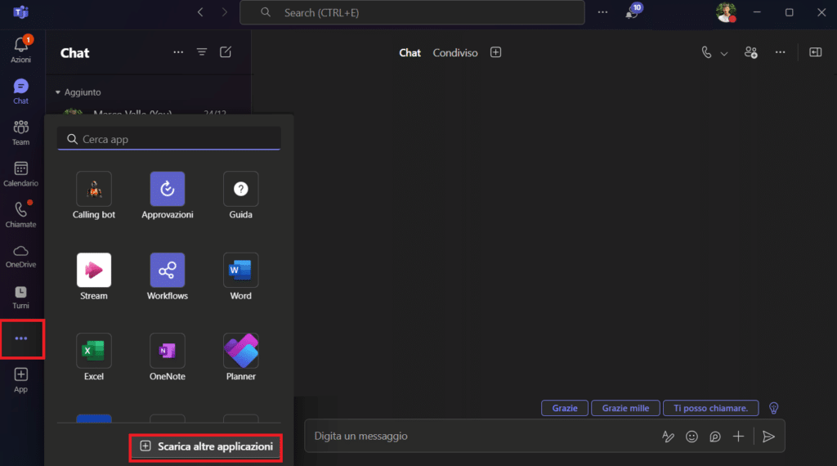Open formatting options in message box
Image resolution: width=837 pixels, height=466 pixels.
668,437
